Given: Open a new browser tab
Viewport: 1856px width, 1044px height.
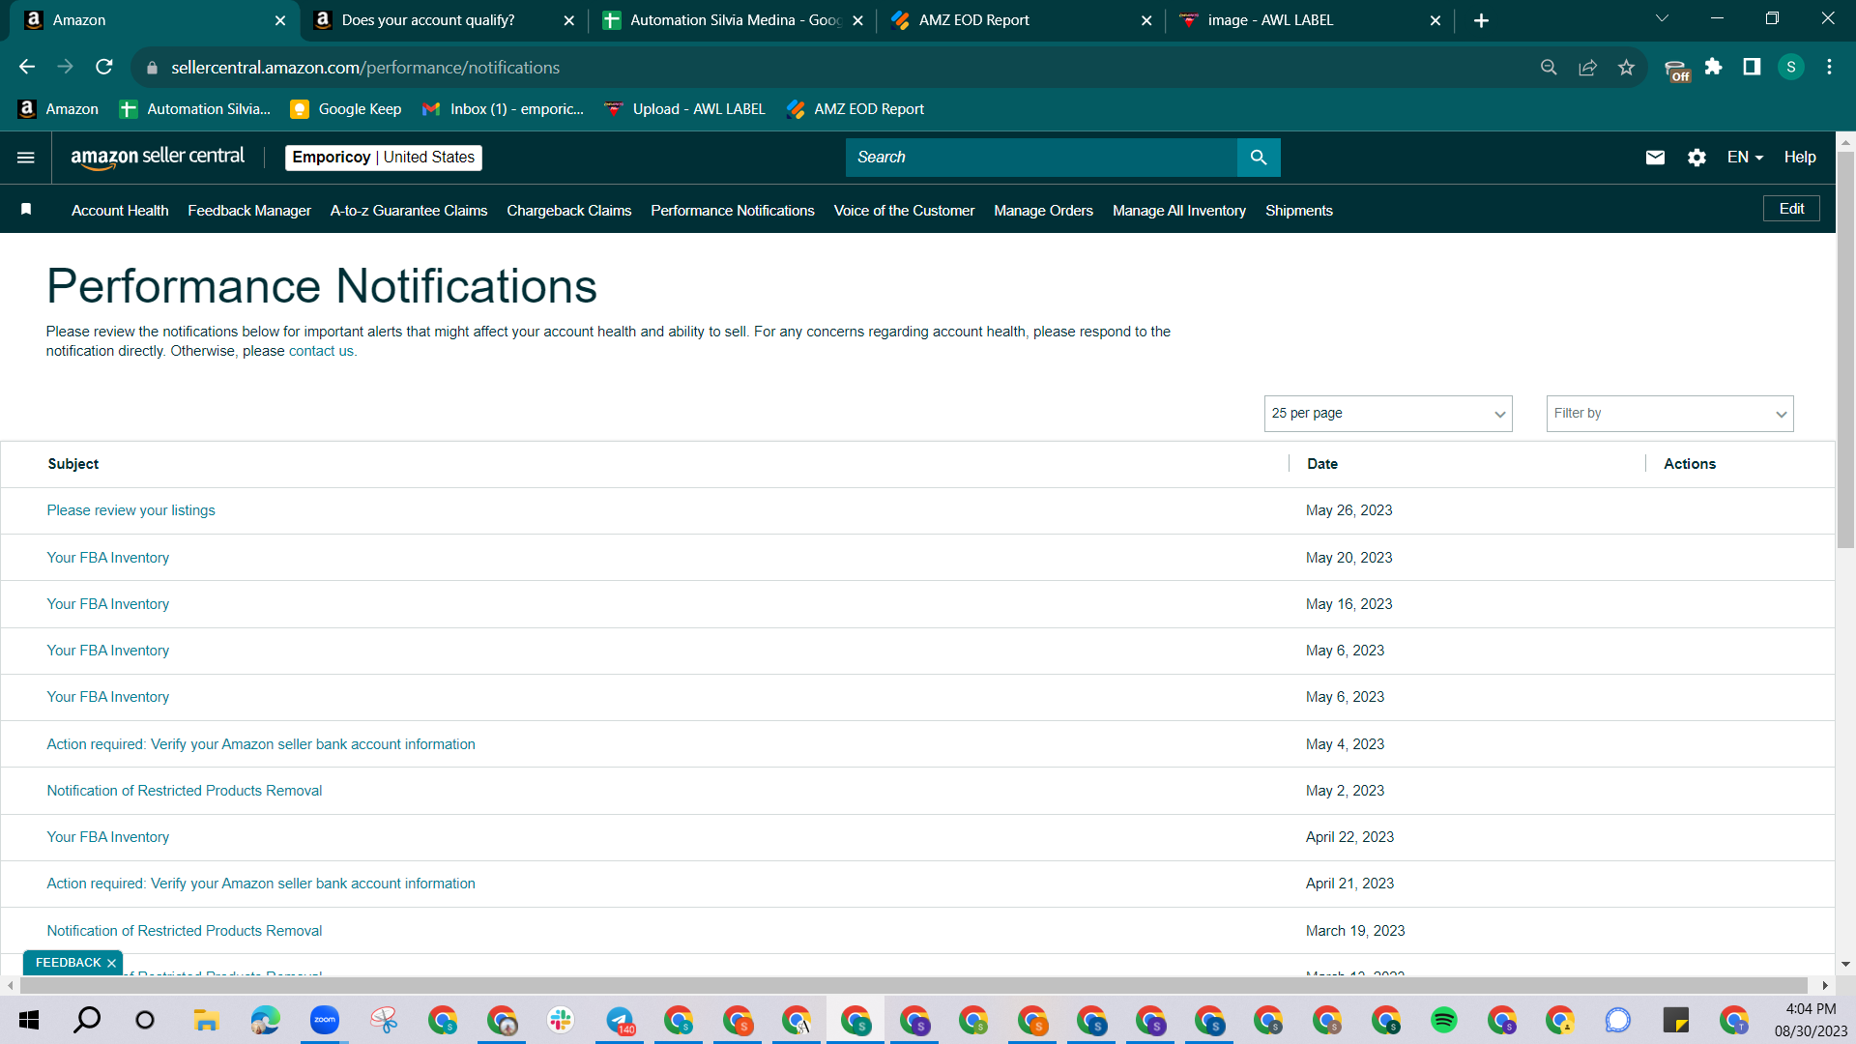Looking at the screenshot, I should tap(1481, 20).
